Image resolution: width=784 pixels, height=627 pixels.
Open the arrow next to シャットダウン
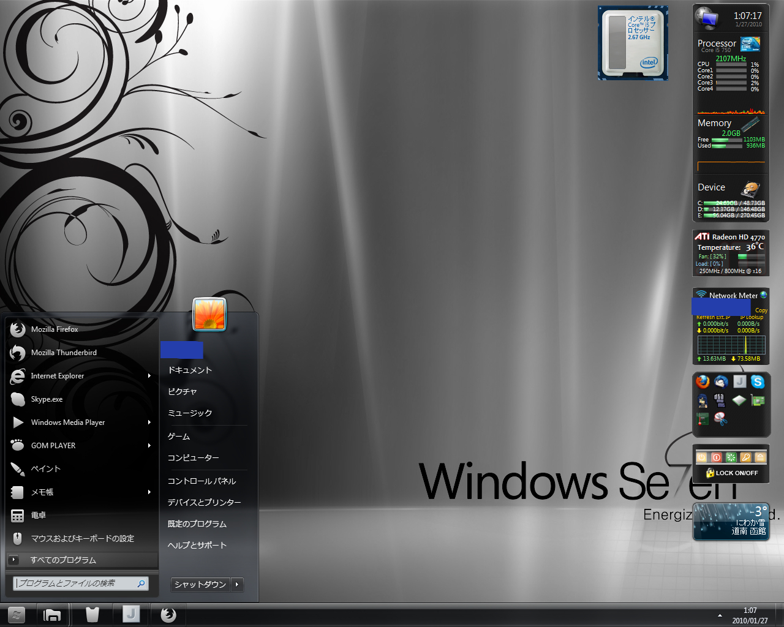(x=237, y=585)
